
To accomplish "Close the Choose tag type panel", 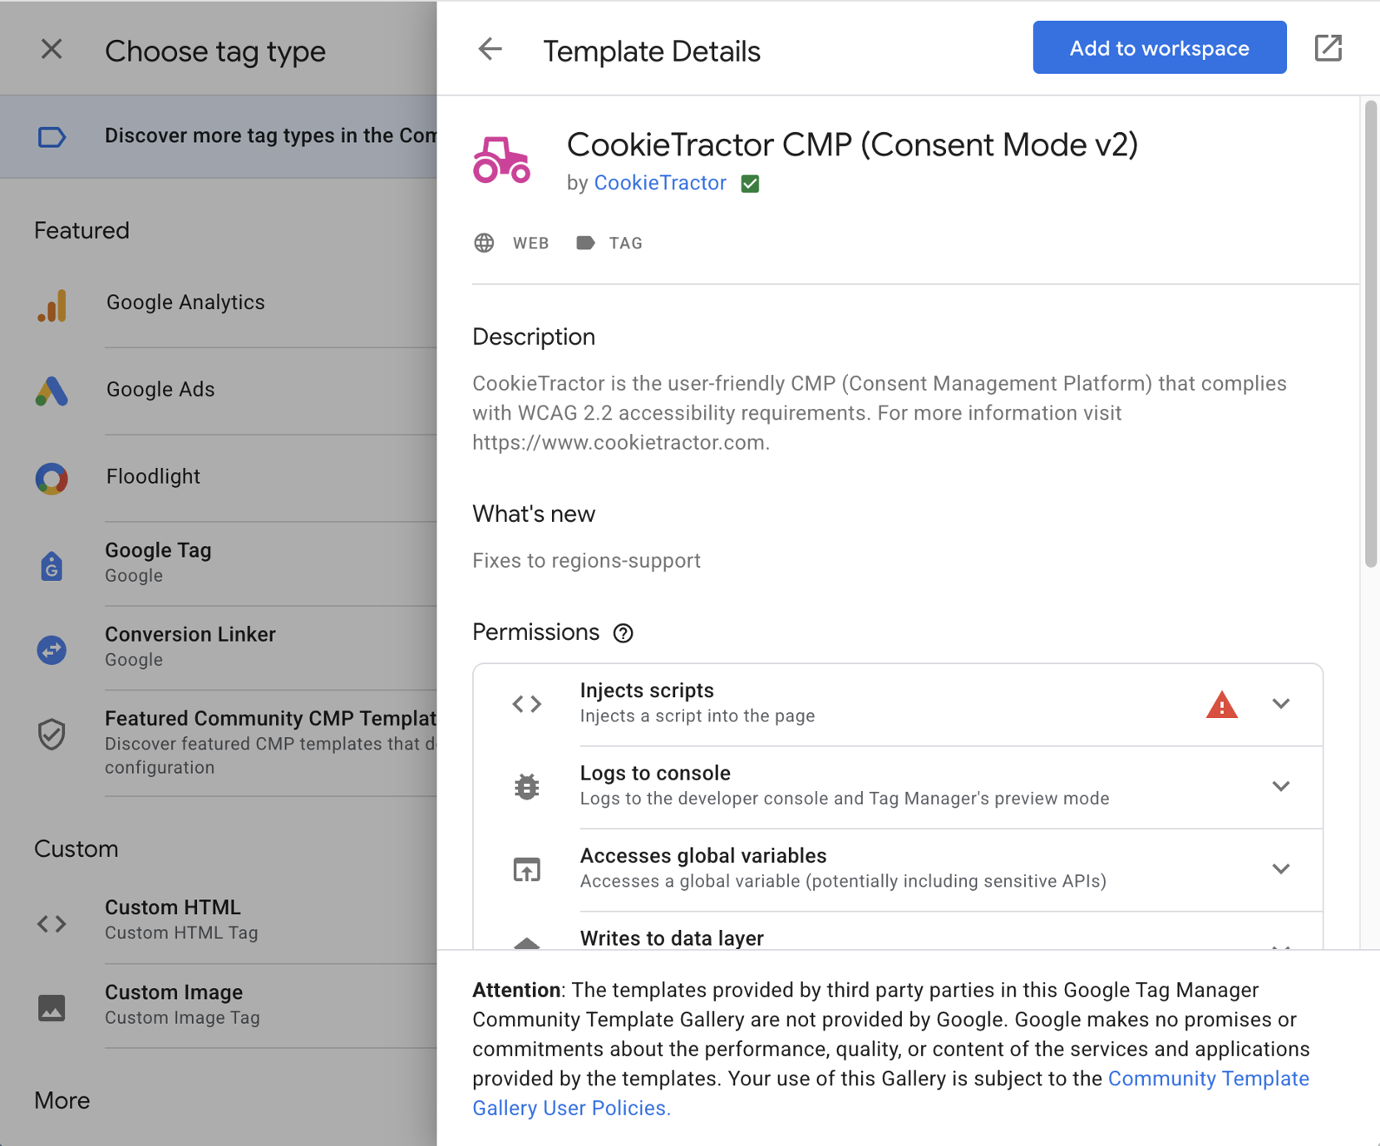I will [52, 50].
